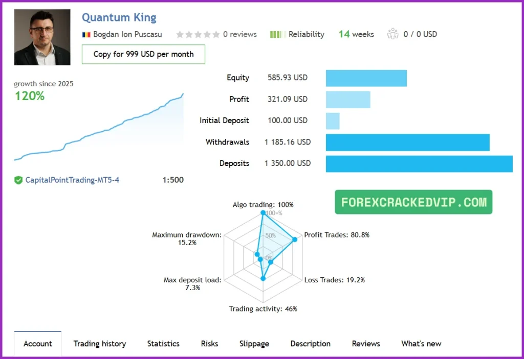Image resolution: width=524 pixels, height=359 pixels.
Task: Read the Description tab
Action: 310,344
